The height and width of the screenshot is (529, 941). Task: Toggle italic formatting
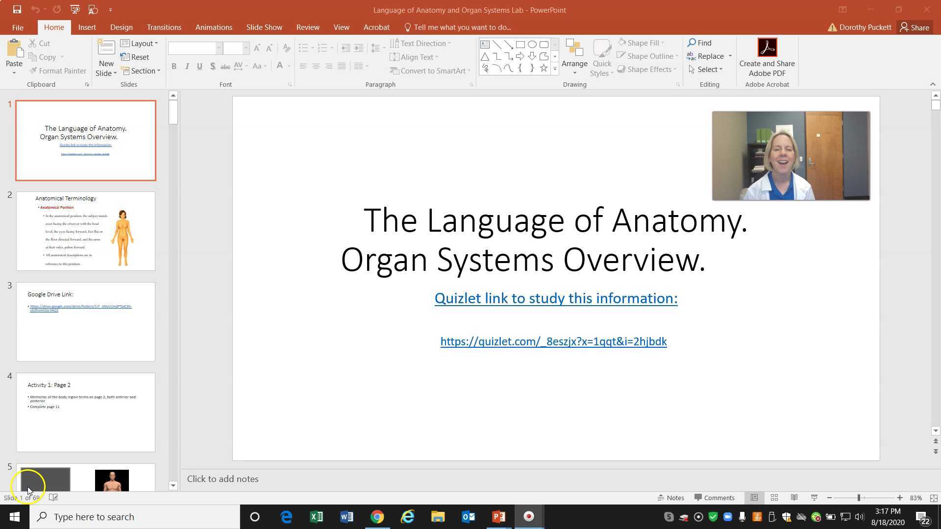(187, 66)
